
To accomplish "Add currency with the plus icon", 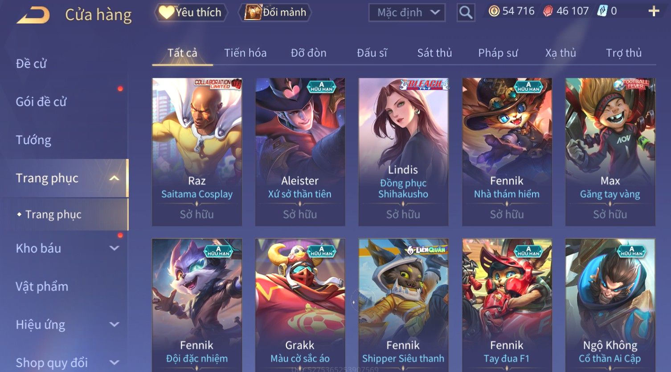I will coord(654,11).
